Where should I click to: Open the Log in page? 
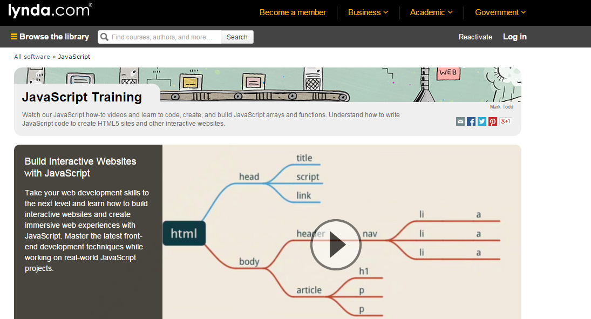[514, 37]
